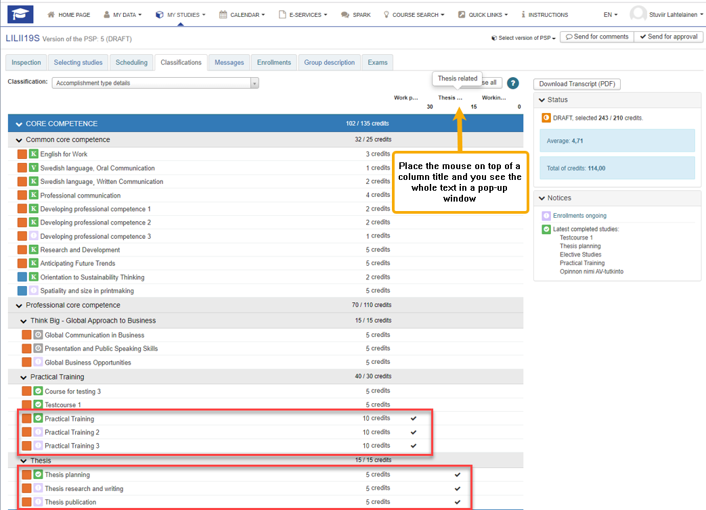Screen dimensions: 706x510
Task: Click Download Transcript (PDF) button
Action: [577, 84]
